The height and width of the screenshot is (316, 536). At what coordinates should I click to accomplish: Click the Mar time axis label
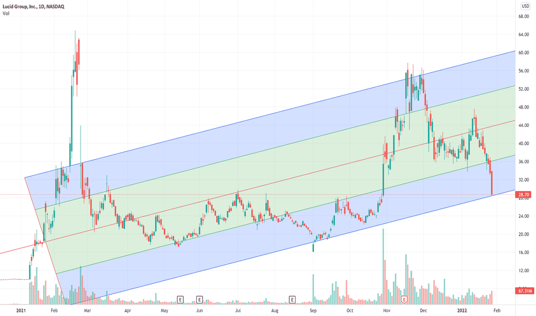(87, 310)
